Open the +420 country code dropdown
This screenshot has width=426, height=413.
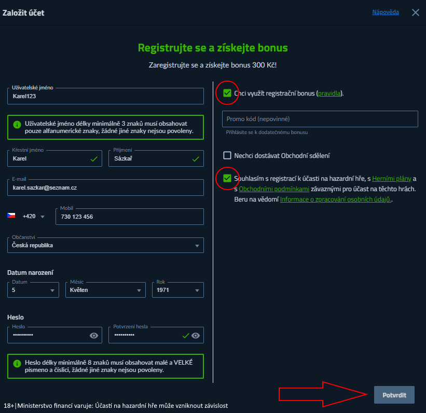(34, 216)
